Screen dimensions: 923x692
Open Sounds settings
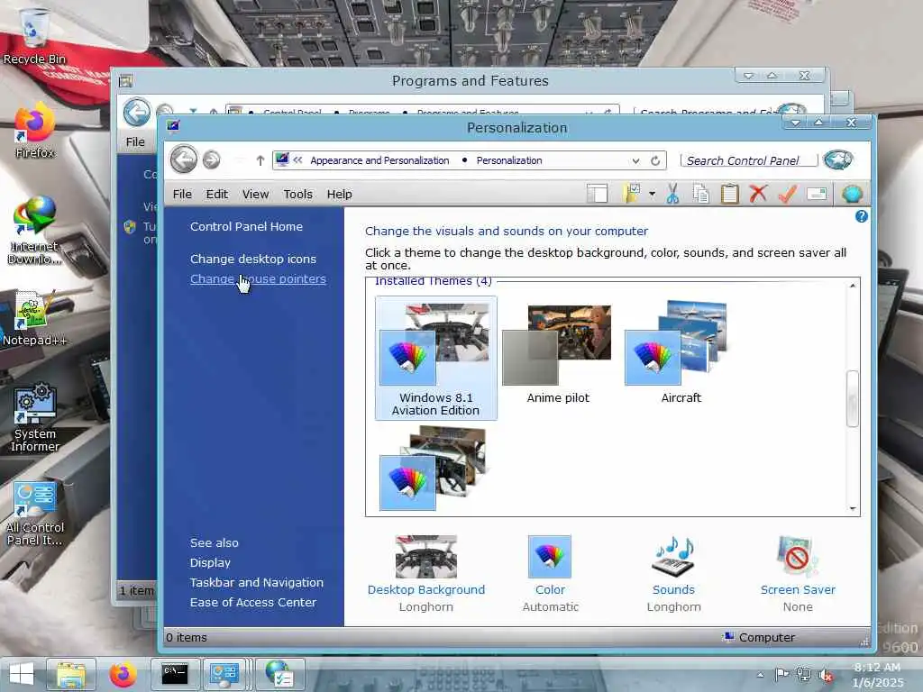coord(673,574)
